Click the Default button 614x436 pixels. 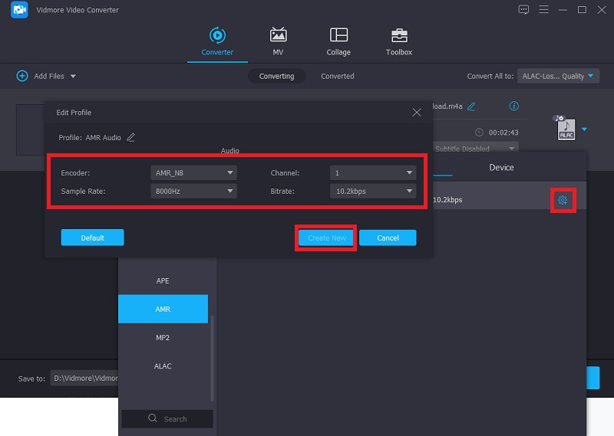92,238
